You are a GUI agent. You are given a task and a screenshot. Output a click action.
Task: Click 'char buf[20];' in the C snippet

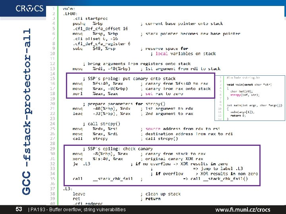tap(242, 92)
